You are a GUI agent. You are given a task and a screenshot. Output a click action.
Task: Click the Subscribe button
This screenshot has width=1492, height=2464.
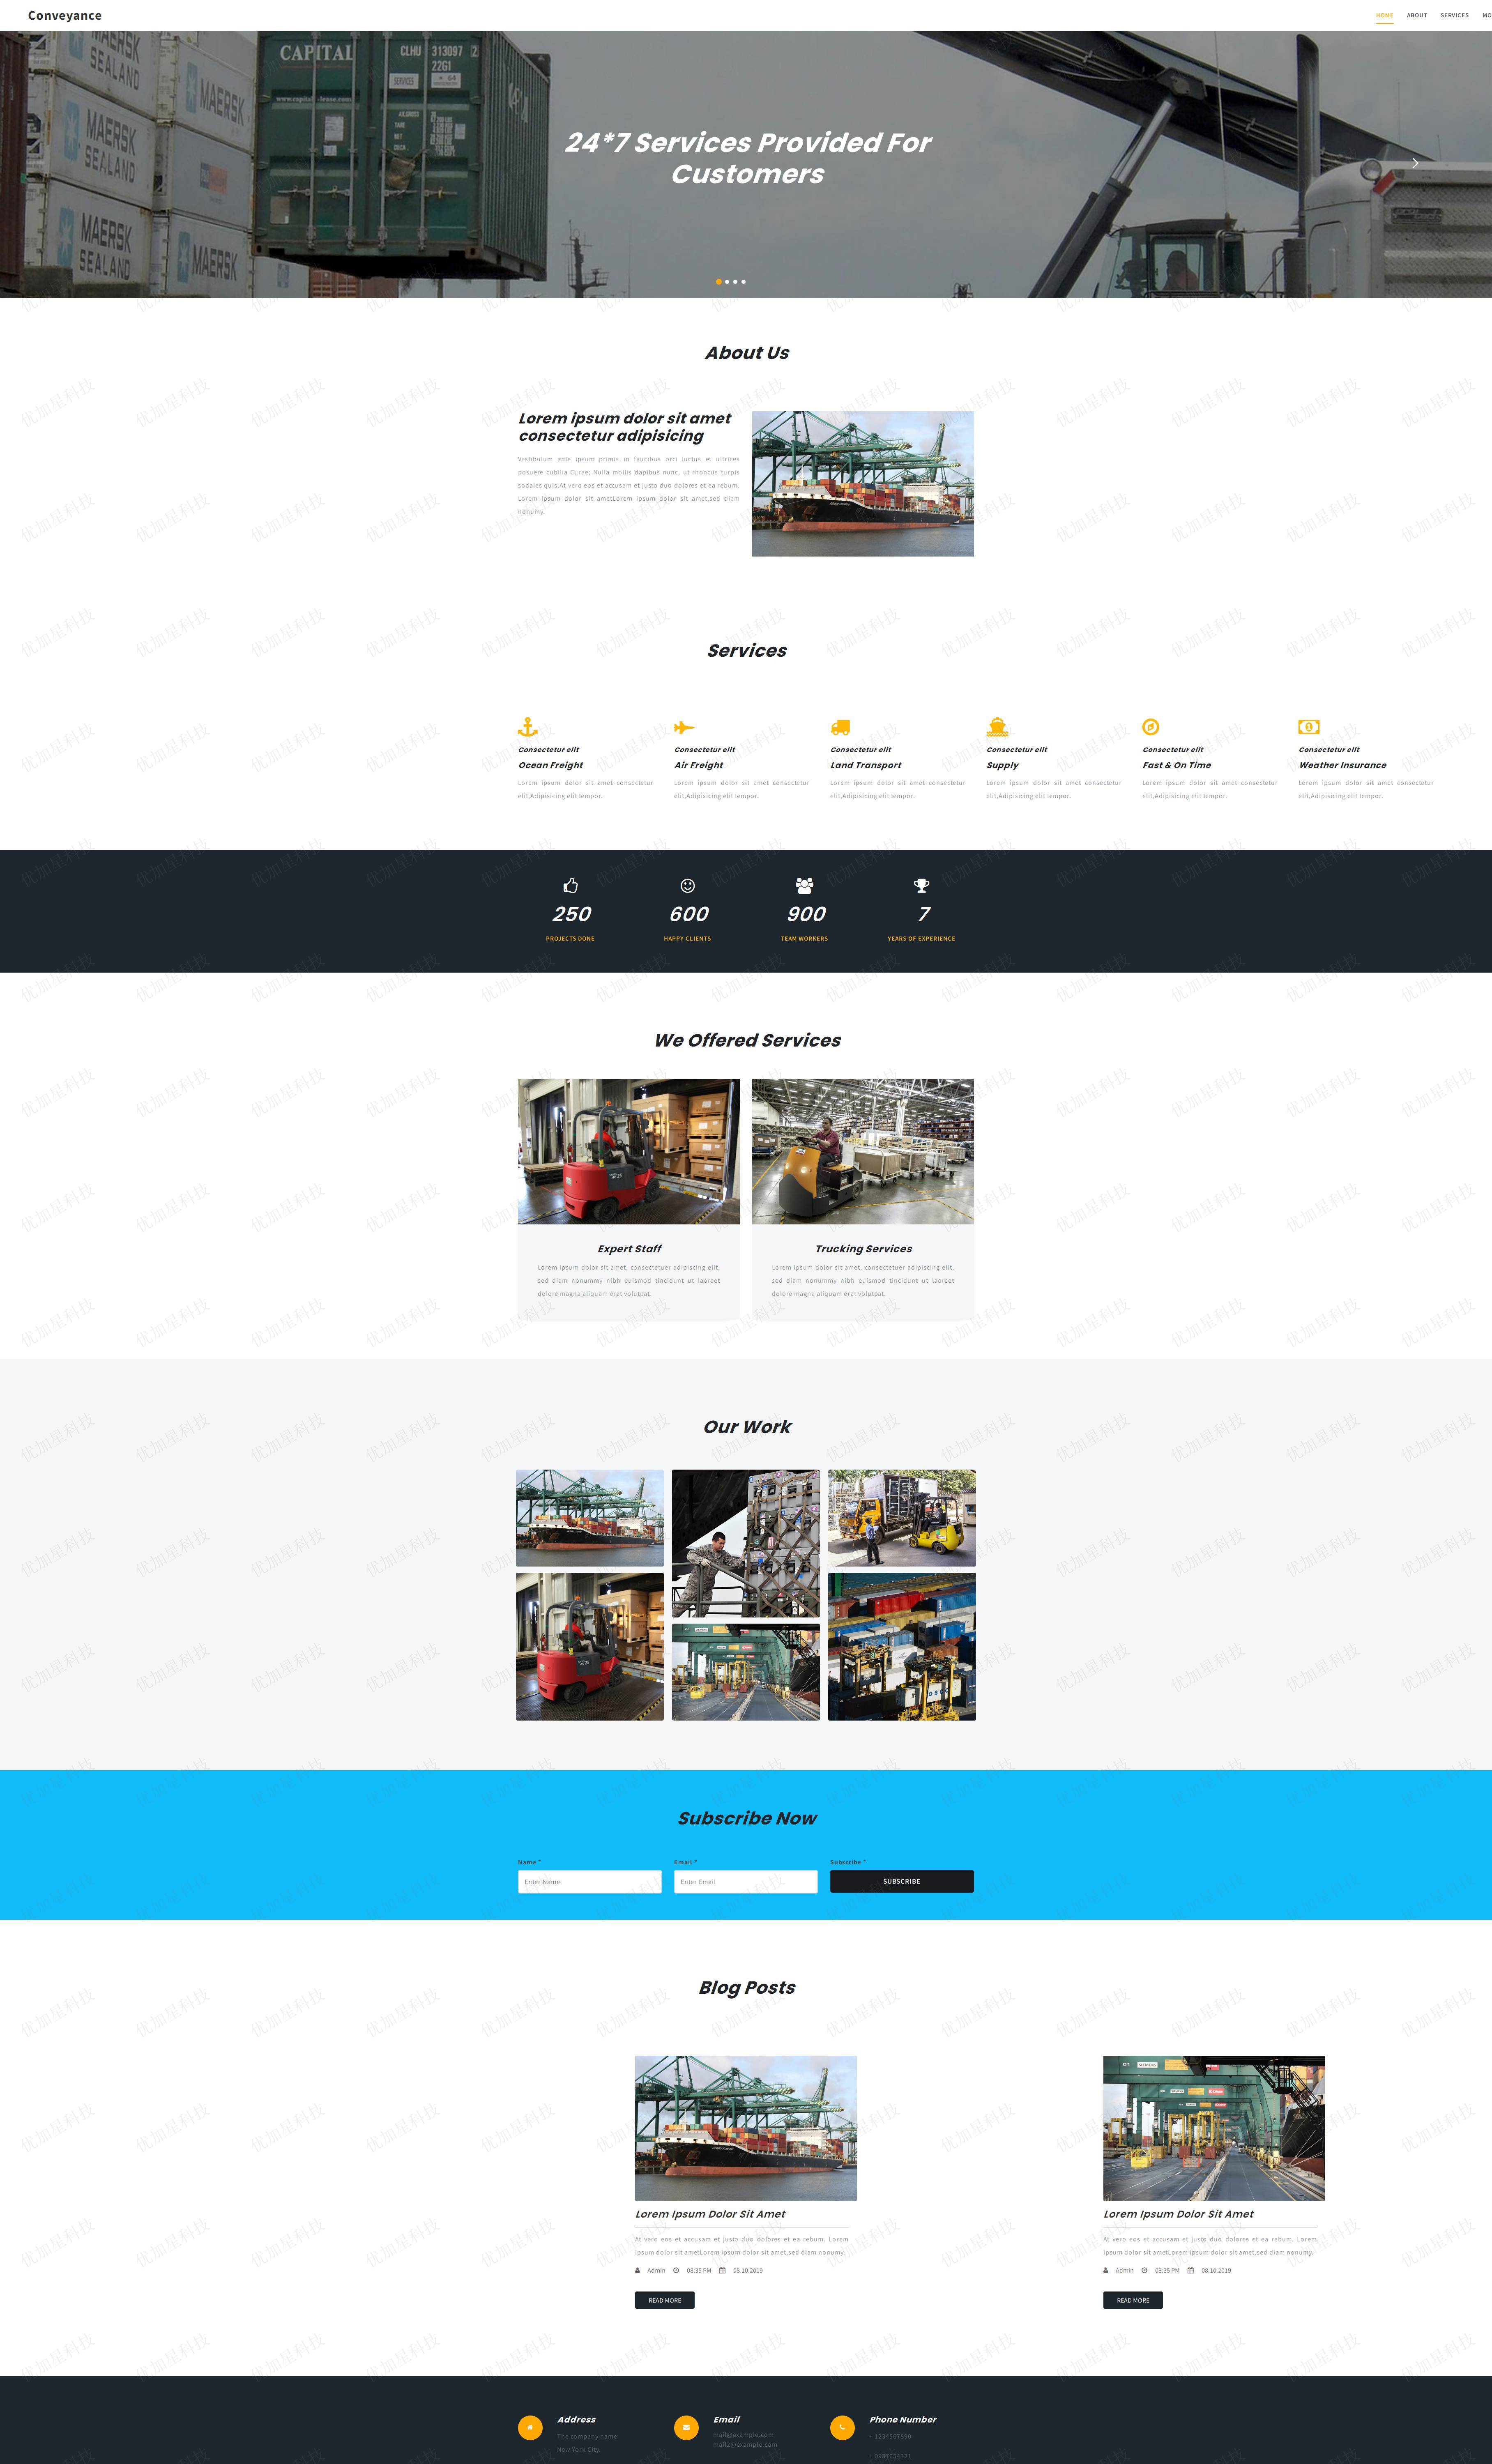tap(899, 1880)
